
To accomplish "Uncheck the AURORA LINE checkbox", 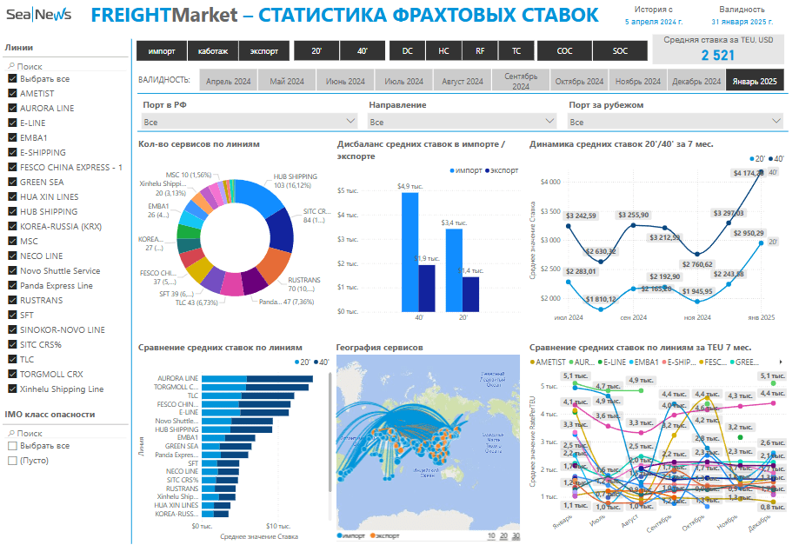I will tap(13, 108).
